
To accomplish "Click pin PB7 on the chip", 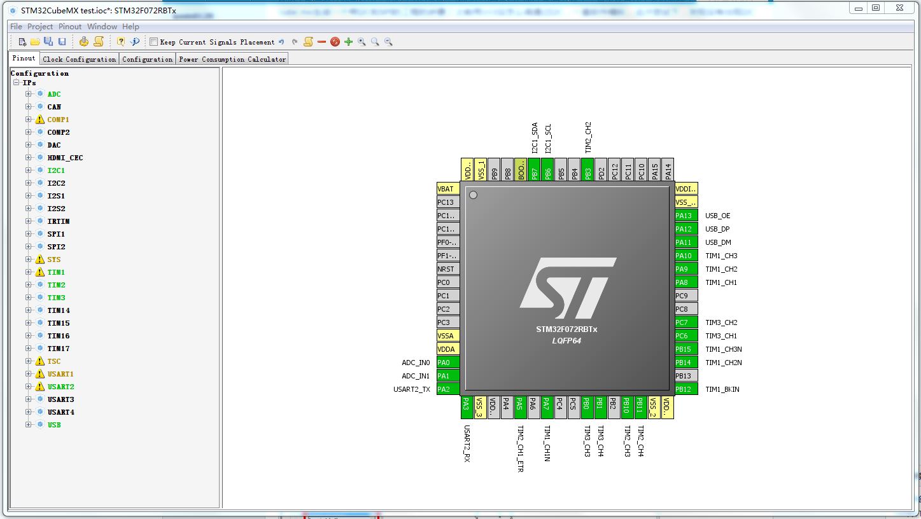I will tap(534, 170).
